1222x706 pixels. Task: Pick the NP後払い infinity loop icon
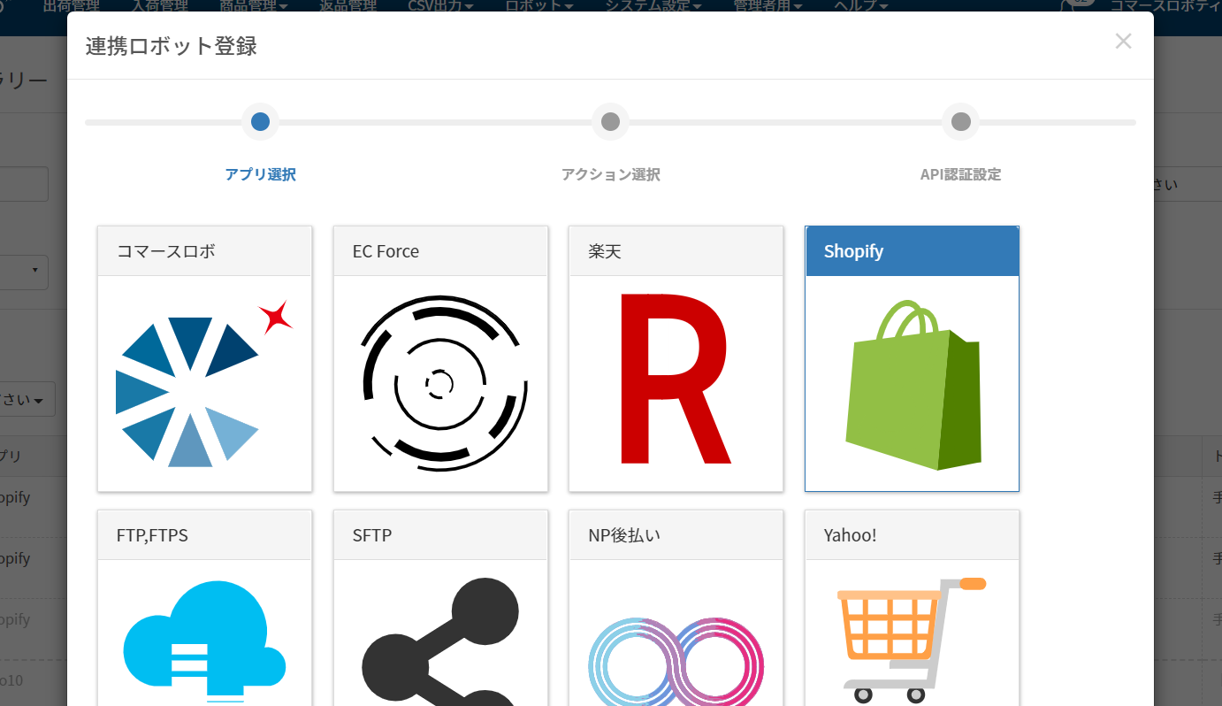676,662
